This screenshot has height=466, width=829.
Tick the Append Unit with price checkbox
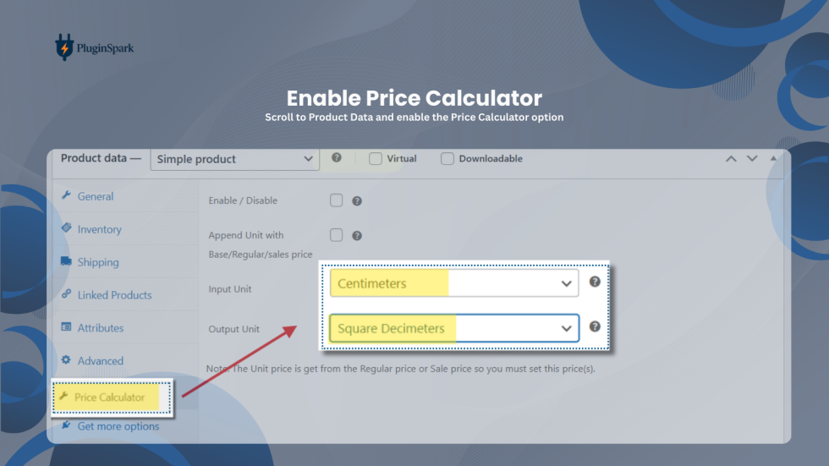coord(337,235)
